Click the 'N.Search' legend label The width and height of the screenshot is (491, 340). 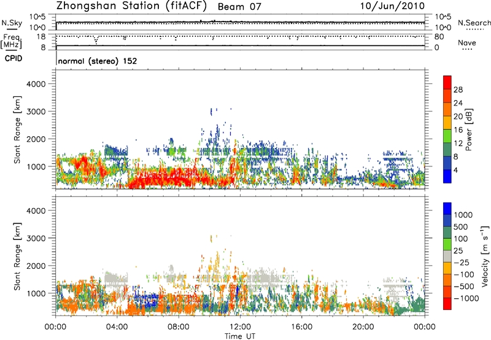[x=474, y=23]
